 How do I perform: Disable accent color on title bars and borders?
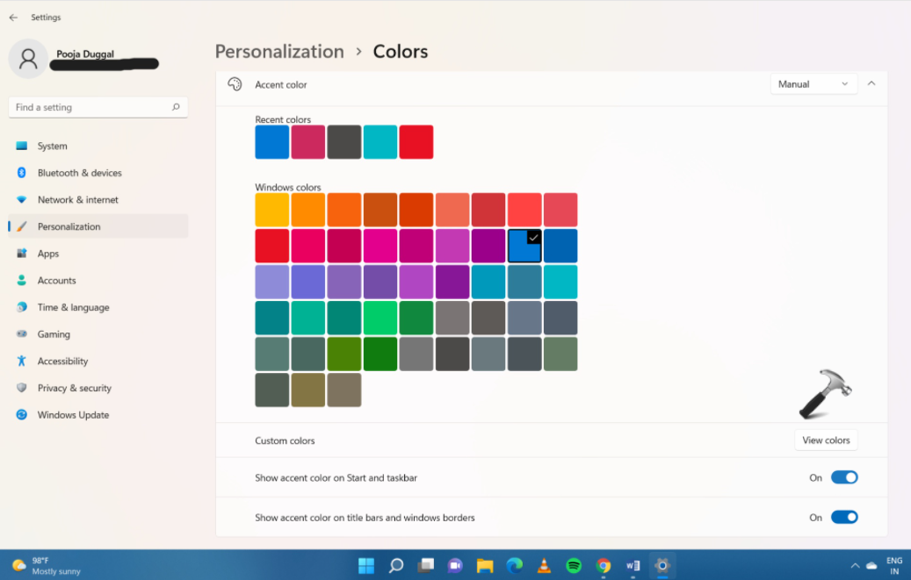coord(843,518)
